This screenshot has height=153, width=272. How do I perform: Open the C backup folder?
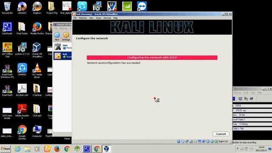point(37,90)
